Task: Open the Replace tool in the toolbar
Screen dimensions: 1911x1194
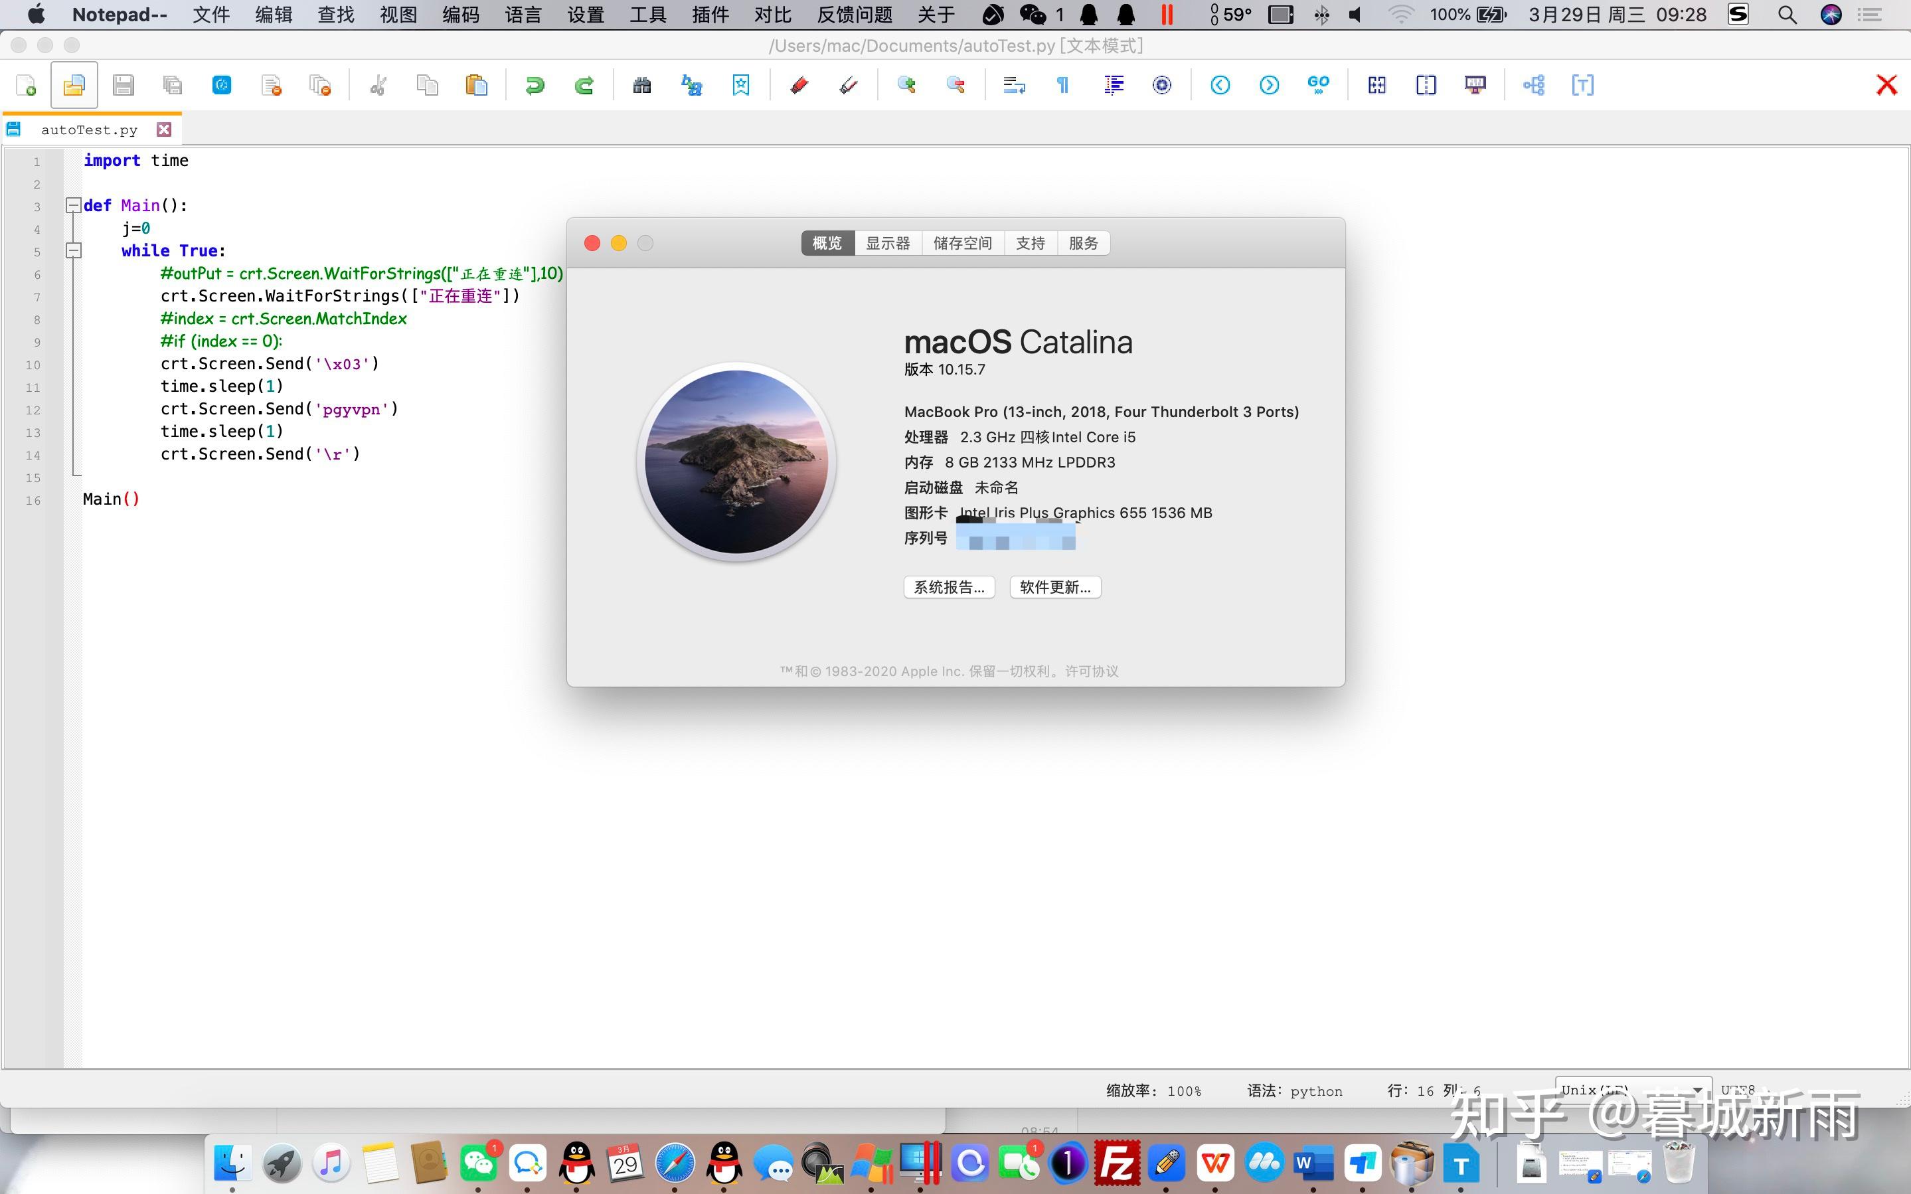Action: coord(691,84)
